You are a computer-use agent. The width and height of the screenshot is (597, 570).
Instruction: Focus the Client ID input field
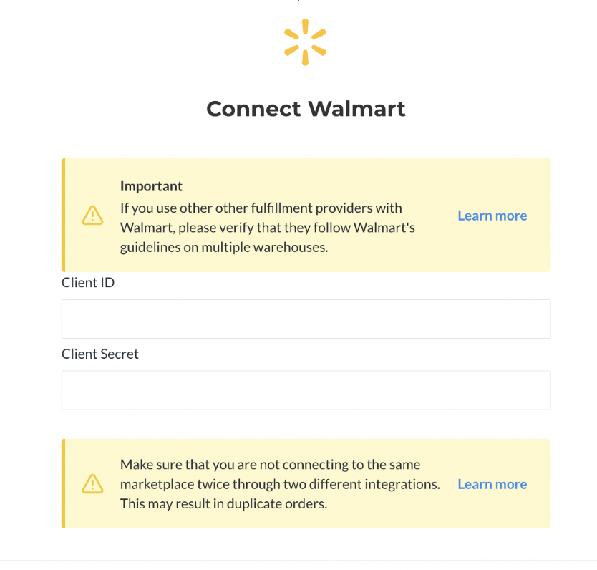point(306,319)
